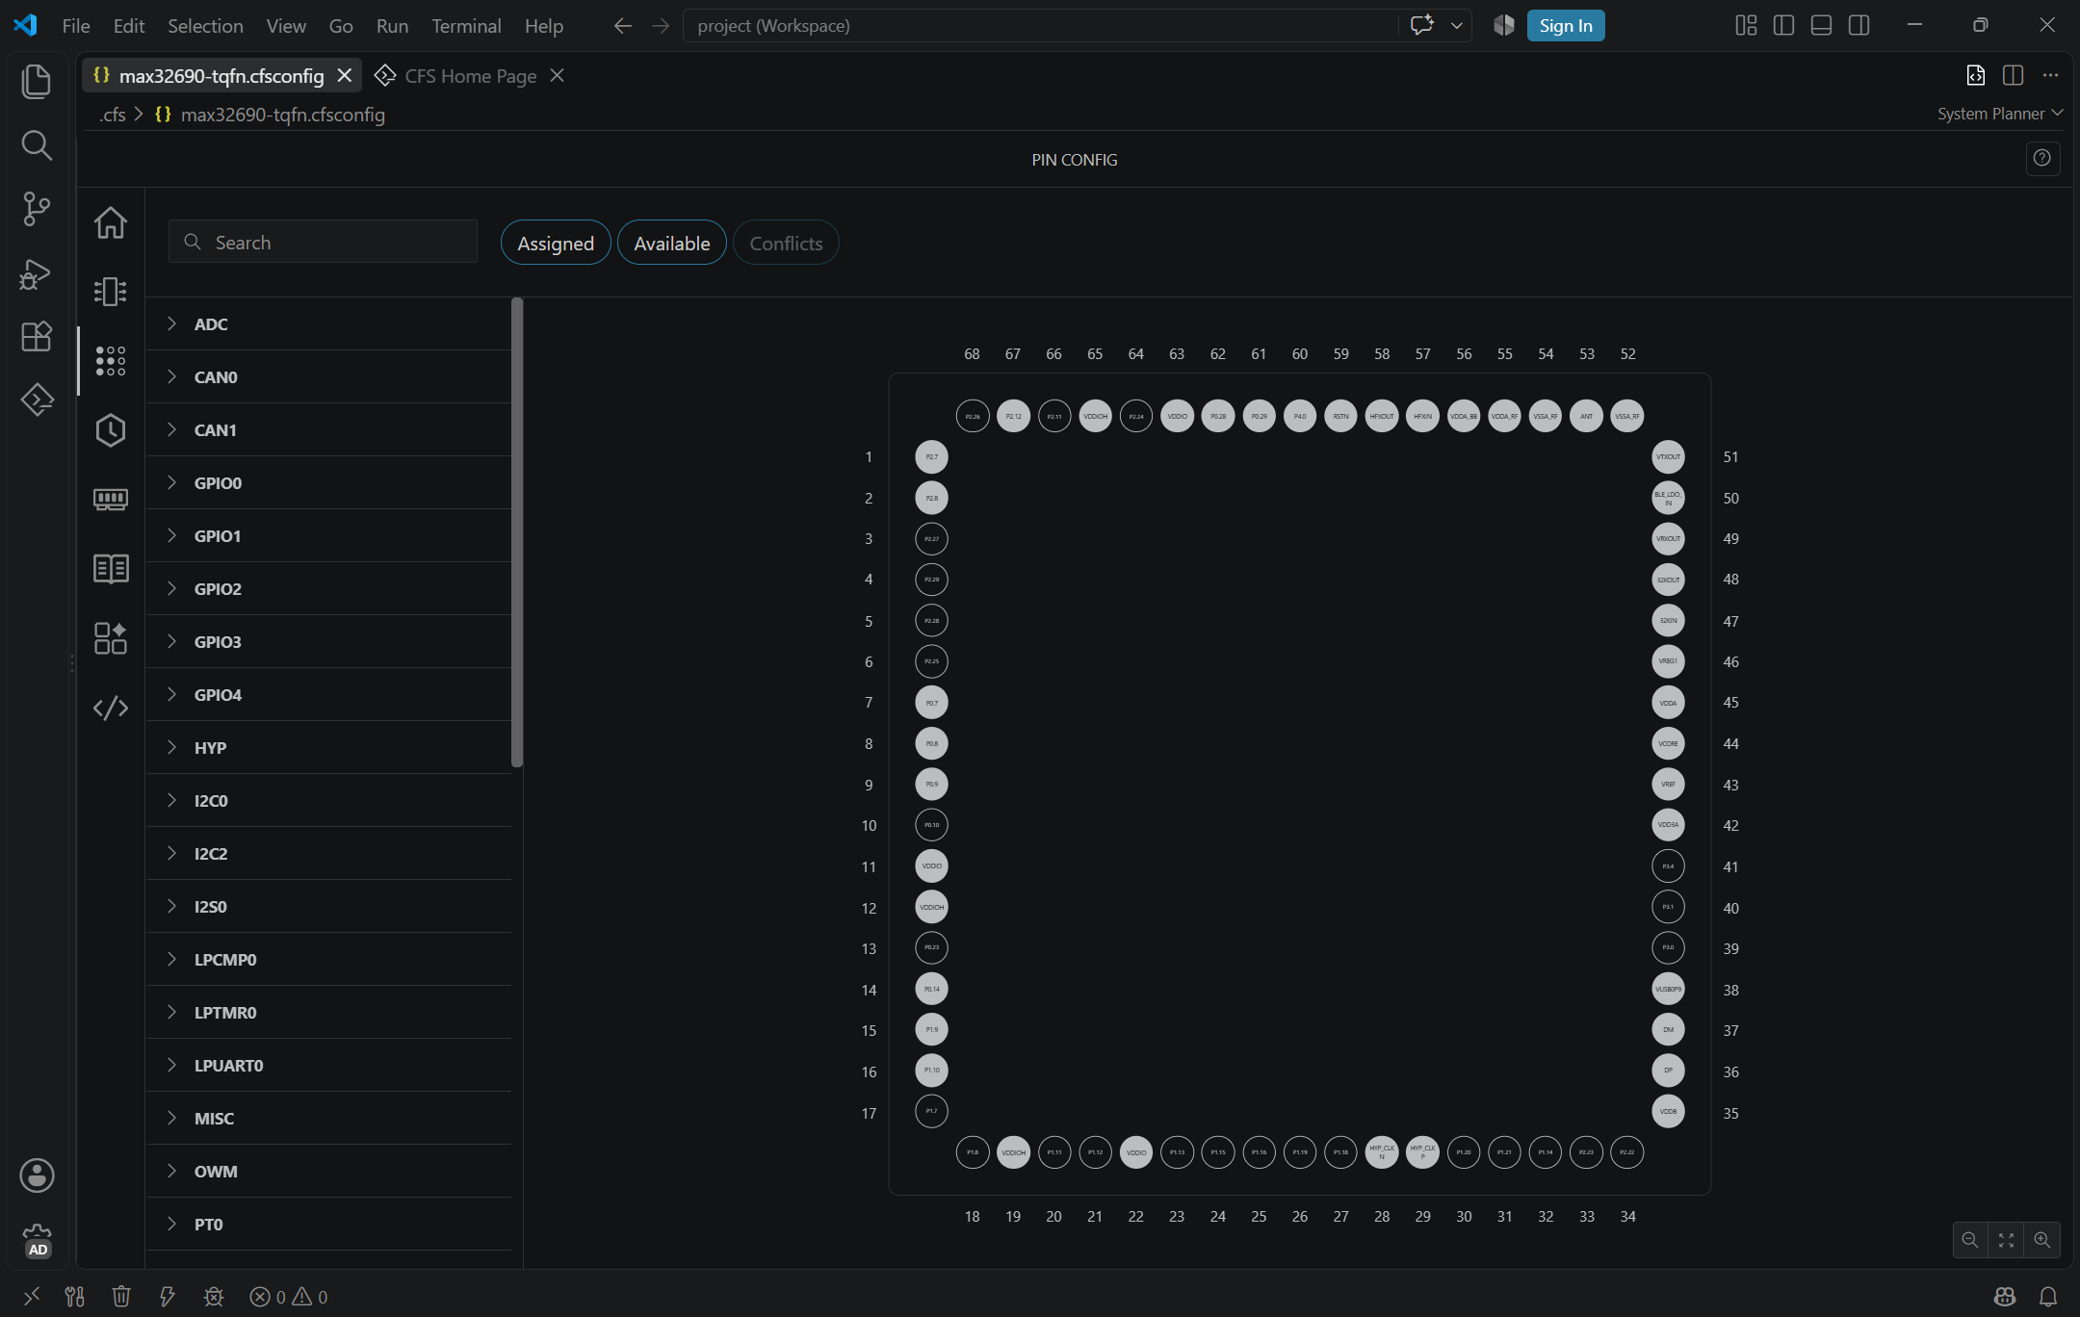
Task: Switch to the CFS Home Page tab
Action: click(x=470, y=76)
